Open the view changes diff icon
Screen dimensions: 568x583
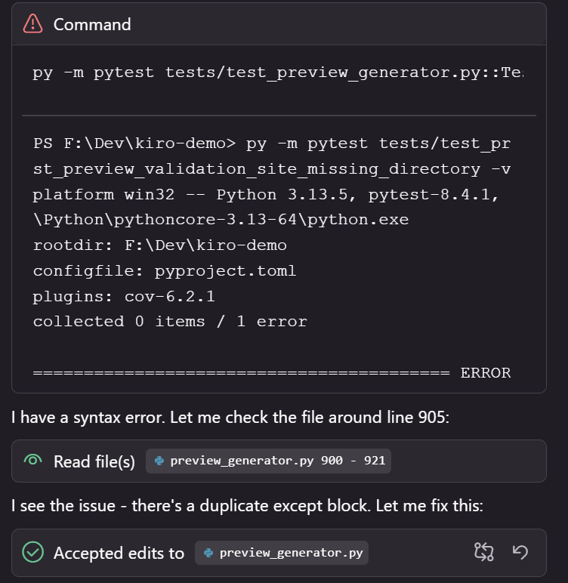click(x=483, y=553)
